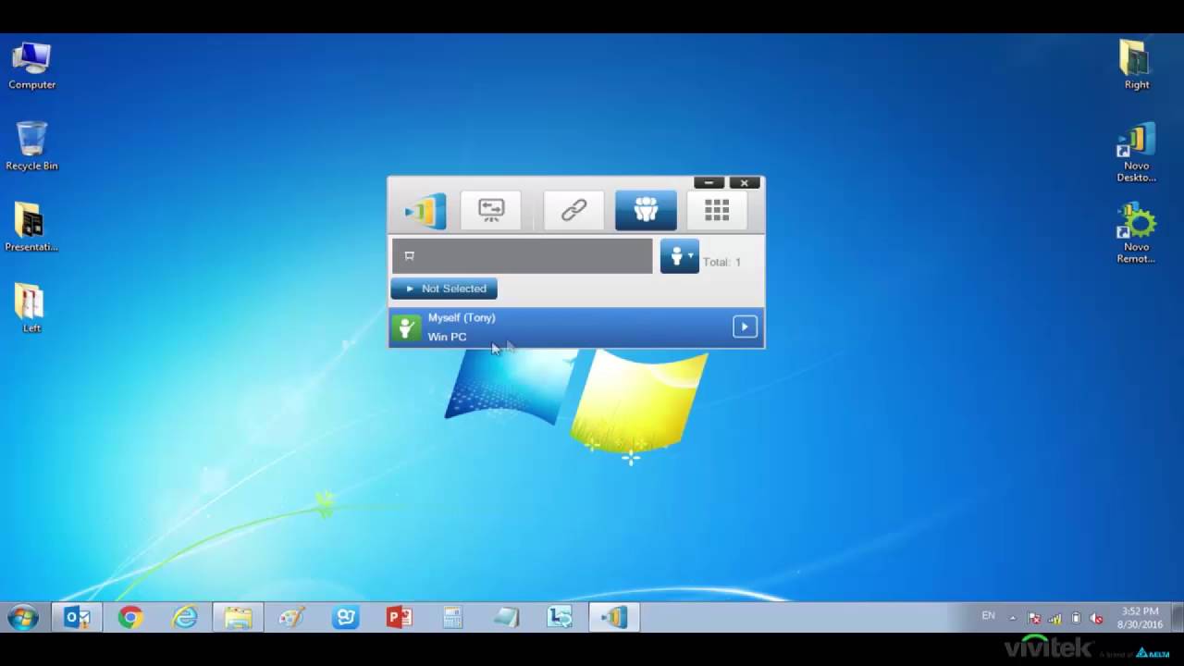Open Novo Remote from the desktop
The image size is (1184, 666).
click(1136, 224)
